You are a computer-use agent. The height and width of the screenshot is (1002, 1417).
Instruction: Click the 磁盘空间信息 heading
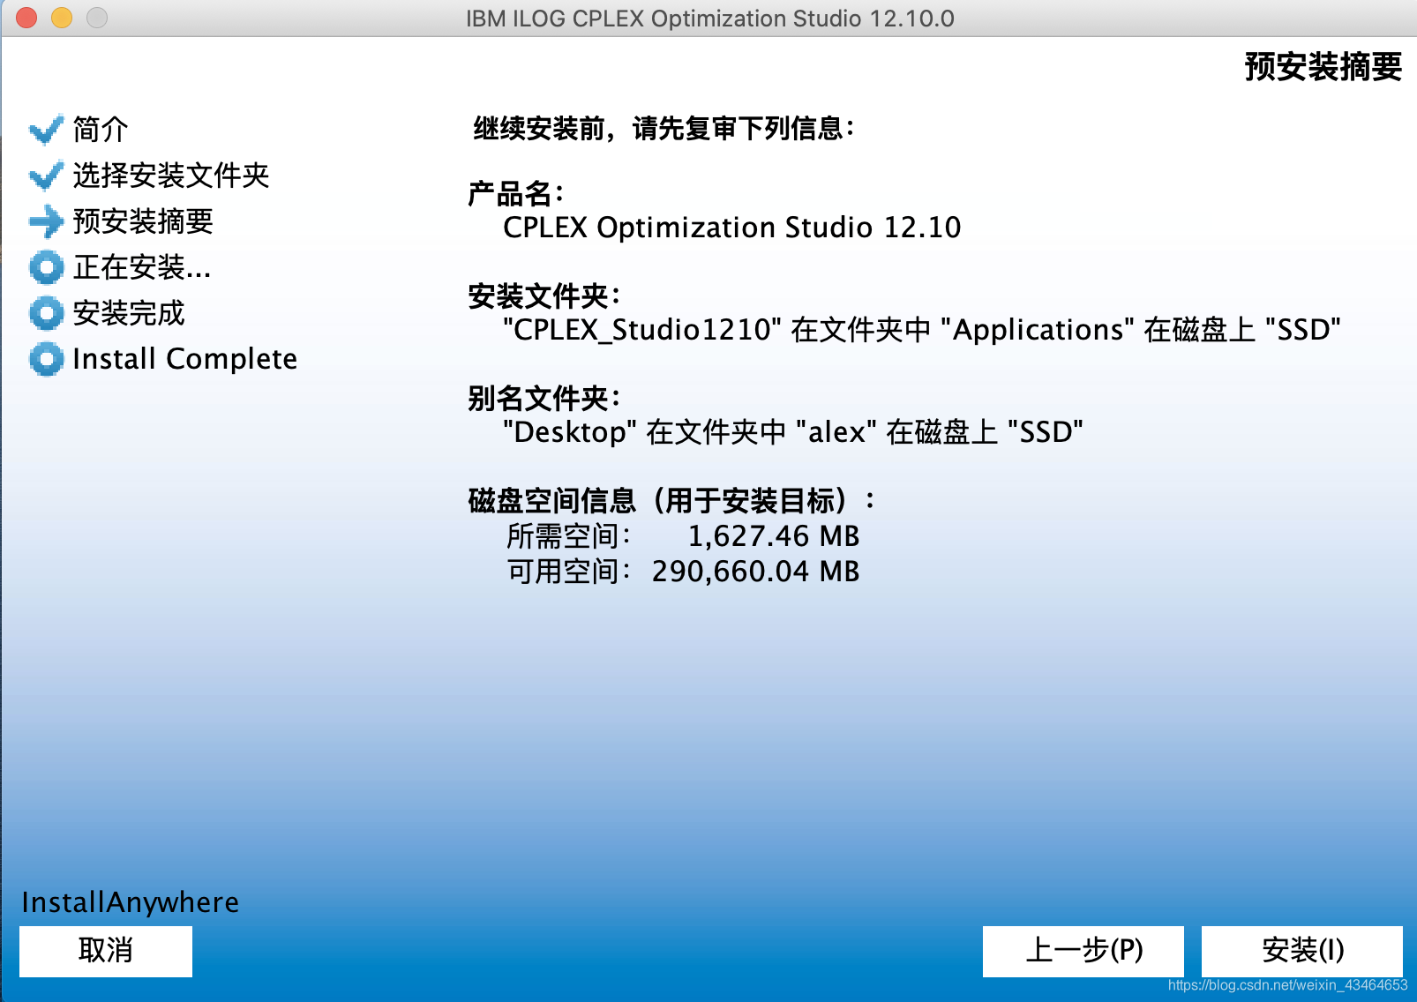pos(671,500)
